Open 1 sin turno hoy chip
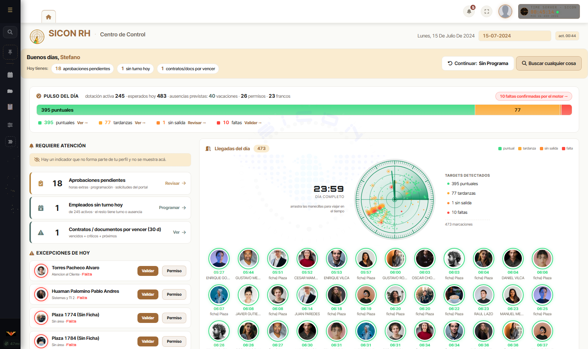The image size is (588, 349). [x=136, y=69]
